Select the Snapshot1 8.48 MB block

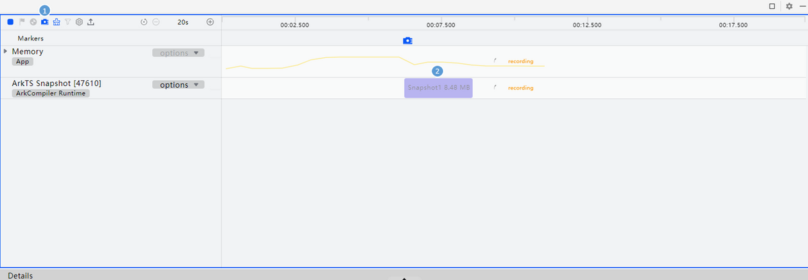pos(438,88)
